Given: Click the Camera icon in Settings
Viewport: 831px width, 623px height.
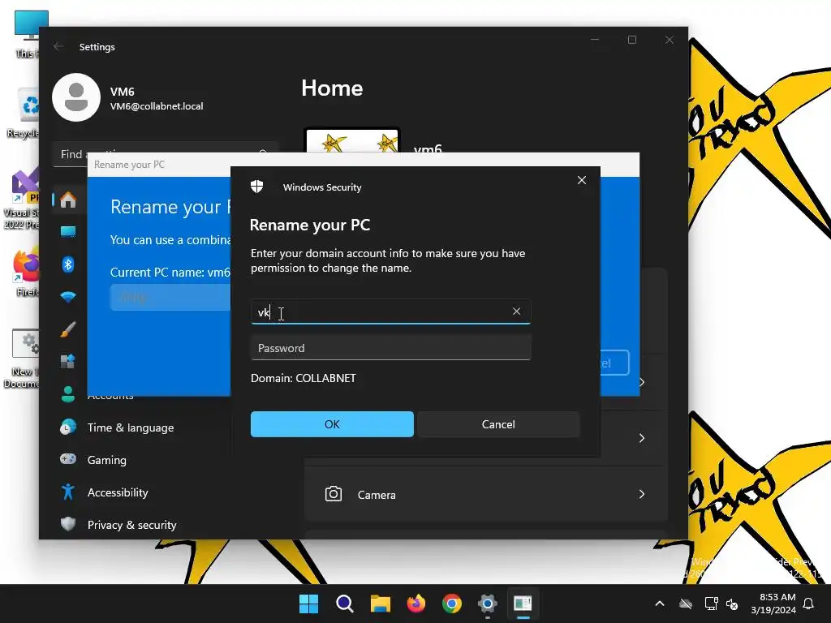Looking at the screenshot, I should pos(334,494).
